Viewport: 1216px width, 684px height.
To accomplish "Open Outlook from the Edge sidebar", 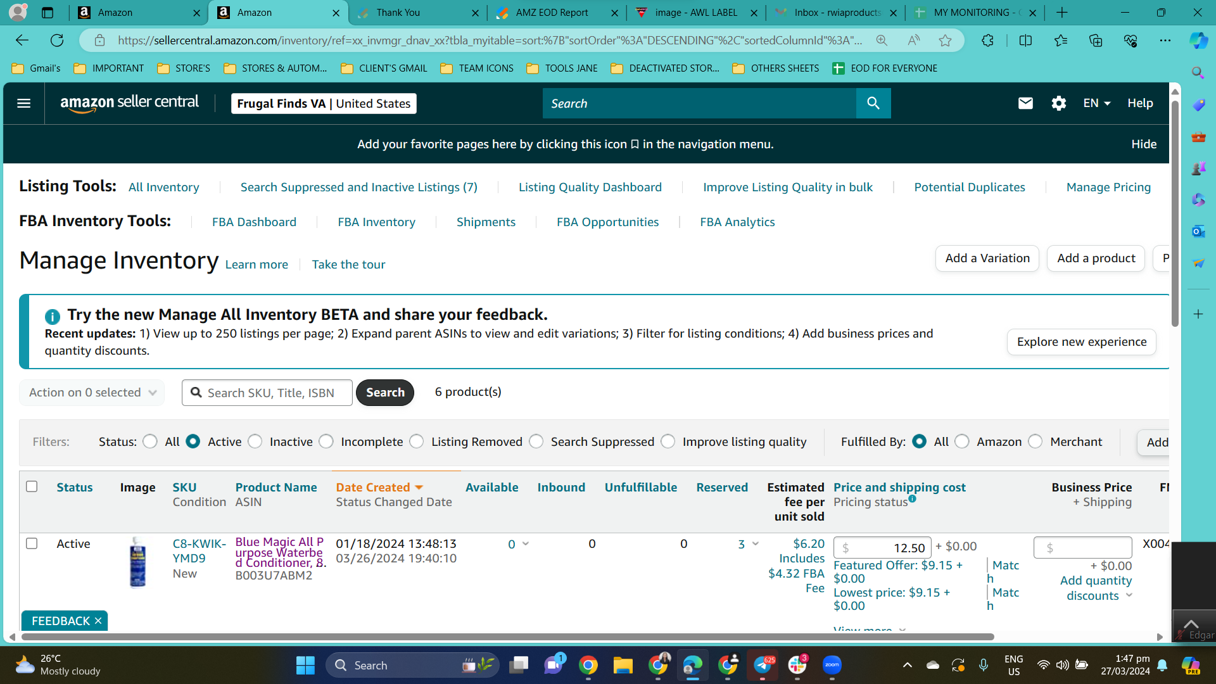I will (x=1198, y=232).
